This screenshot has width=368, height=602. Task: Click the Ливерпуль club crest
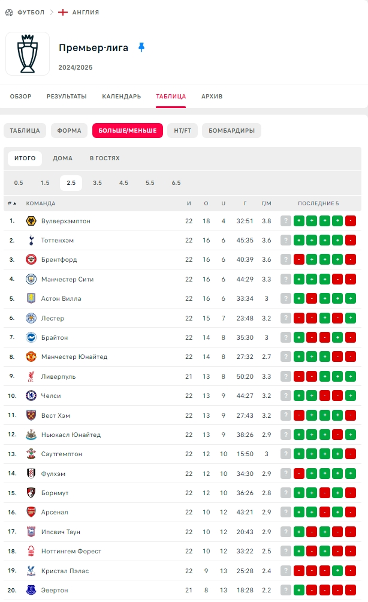coord(31,376)
